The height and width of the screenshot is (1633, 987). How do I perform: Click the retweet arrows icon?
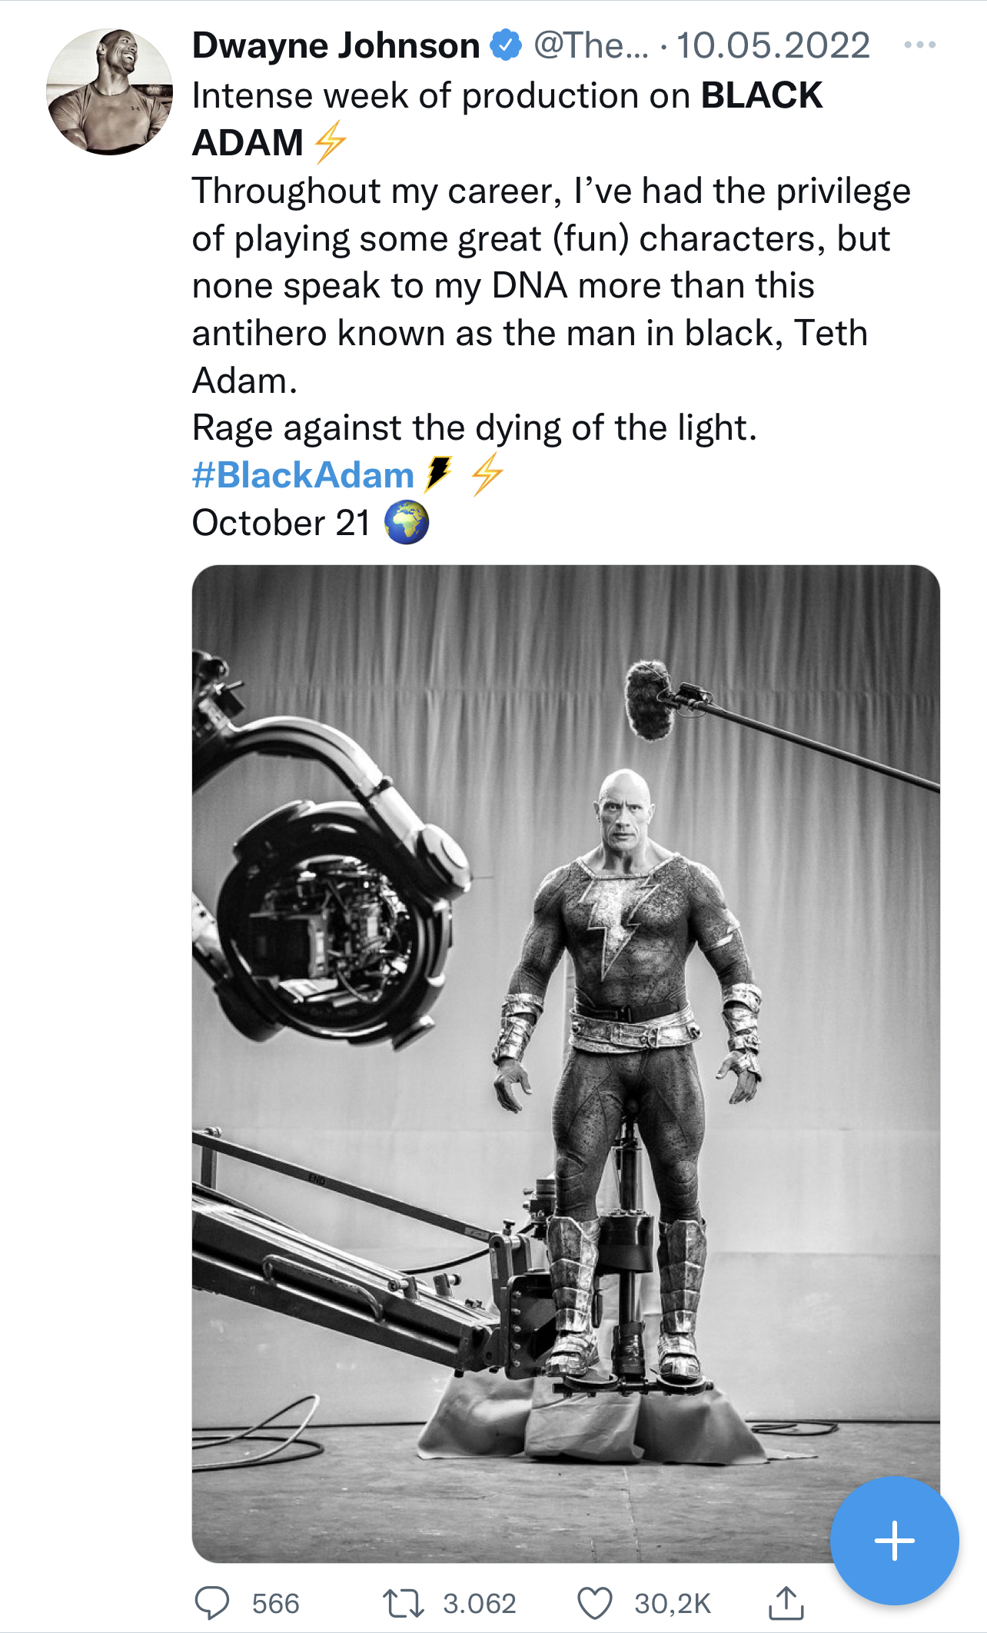tap(403, 1603)
